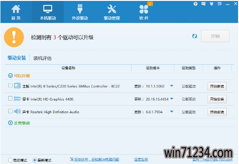Select the 稳定模式 radio button
Image resolution: width=239 pixels, height=164 pixels.
coord(10,160)
